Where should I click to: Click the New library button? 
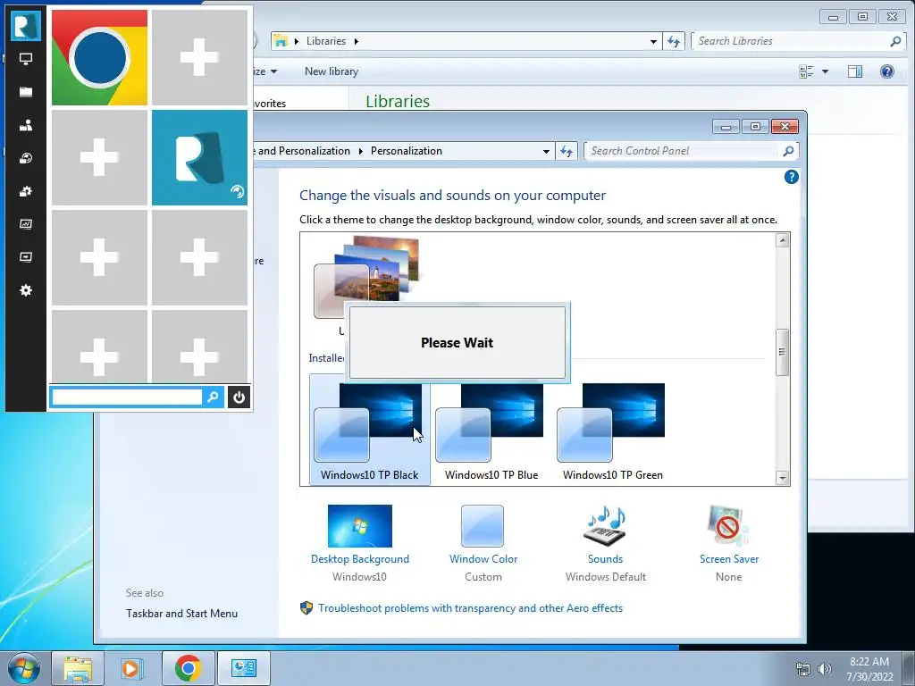(332, 71)
